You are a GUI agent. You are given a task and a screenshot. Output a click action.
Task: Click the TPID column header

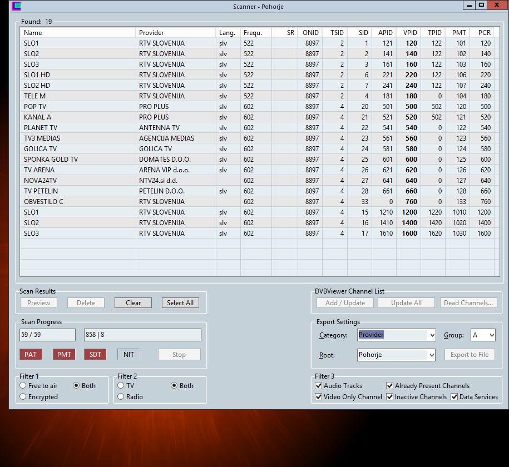click(x=433, y=33)
